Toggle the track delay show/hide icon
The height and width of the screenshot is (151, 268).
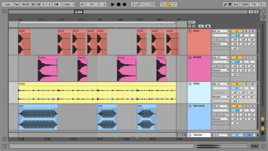click(x=263, y=133)
